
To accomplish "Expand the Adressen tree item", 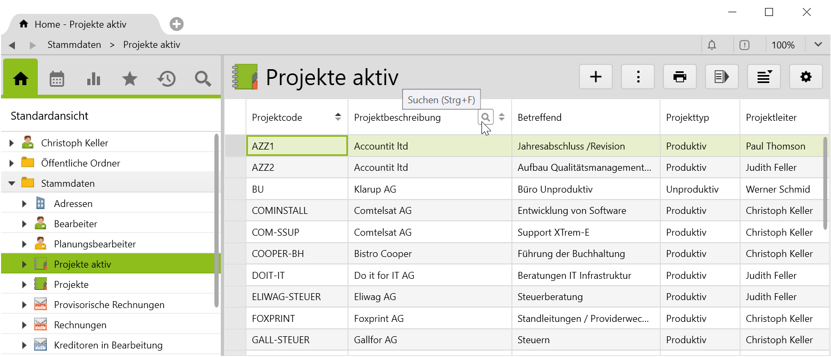I will (x=24, y=204).
